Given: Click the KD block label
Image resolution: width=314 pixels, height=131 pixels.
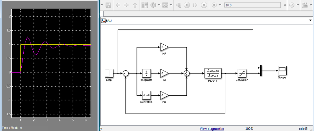Looking at the screenshot, I should [164, 102].
